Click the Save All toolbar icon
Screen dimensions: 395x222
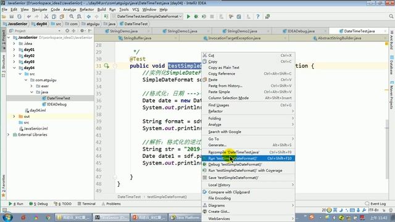point(11,17)
